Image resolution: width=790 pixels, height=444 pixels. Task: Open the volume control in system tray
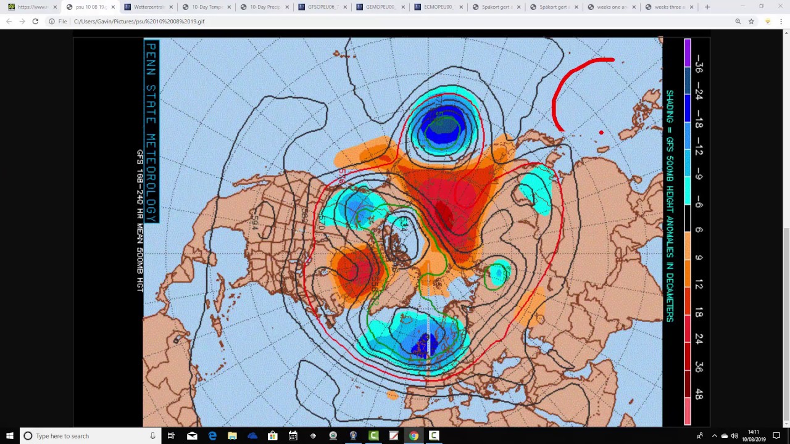pos(734,436)
